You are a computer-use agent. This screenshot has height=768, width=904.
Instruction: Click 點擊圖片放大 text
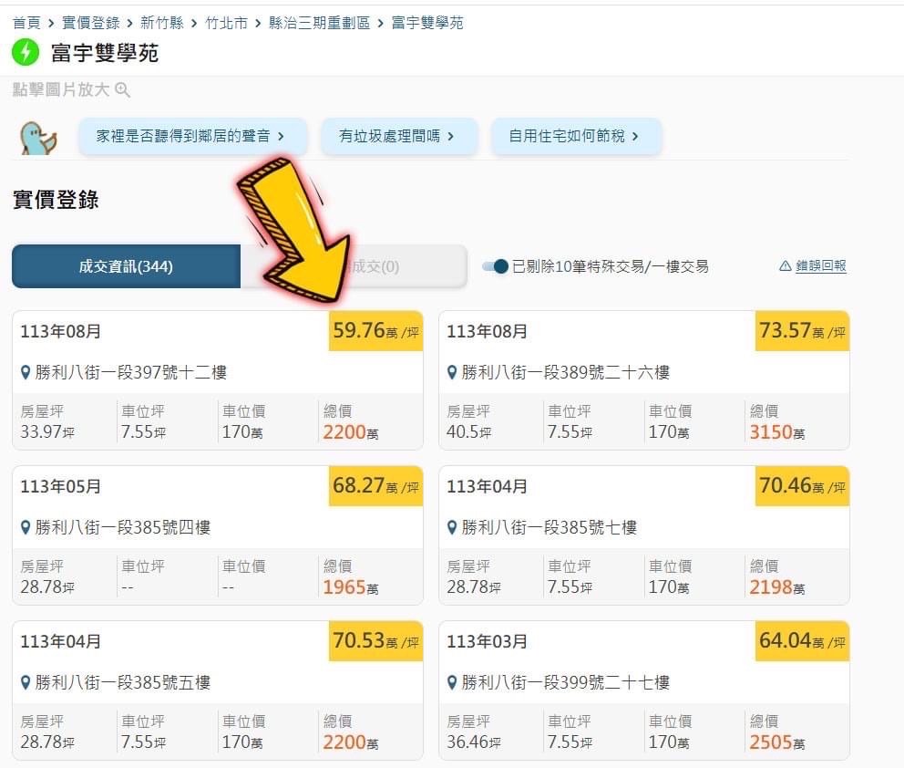coord(60,89)
